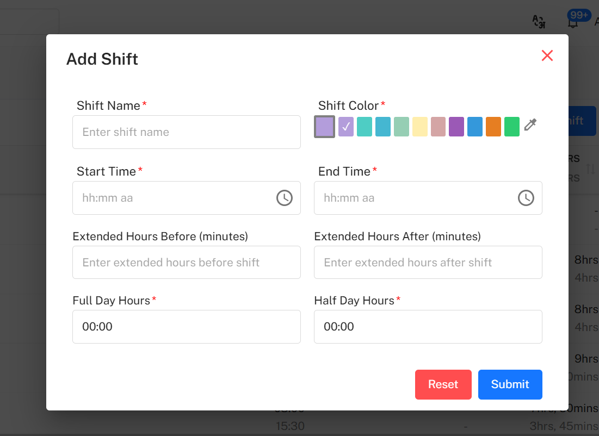Click the Full Day Hours field
Screen dimensions: 599x436
[187, 326]
